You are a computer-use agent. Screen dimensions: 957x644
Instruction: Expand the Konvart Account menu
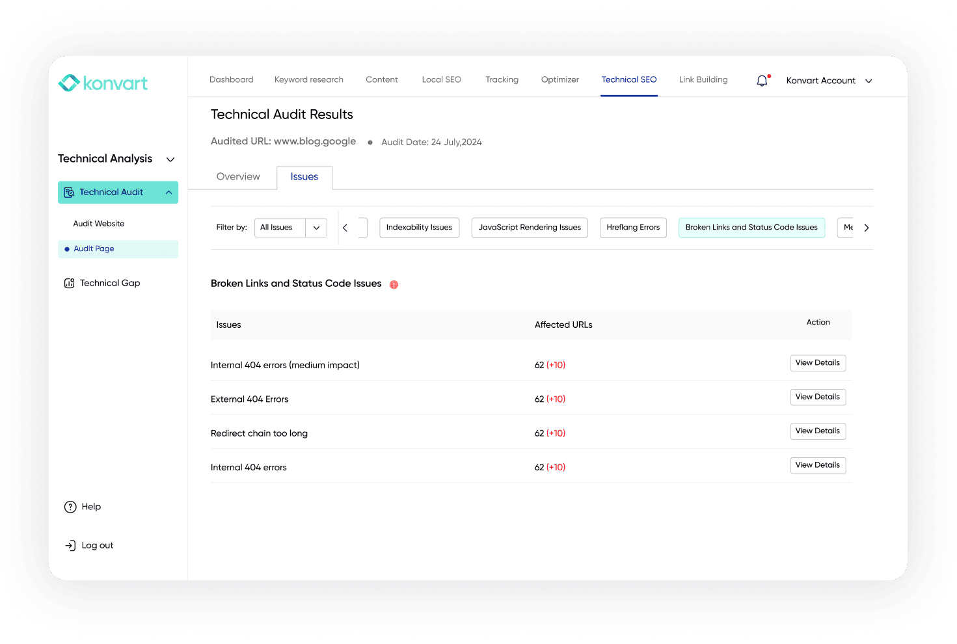point(869,81)
